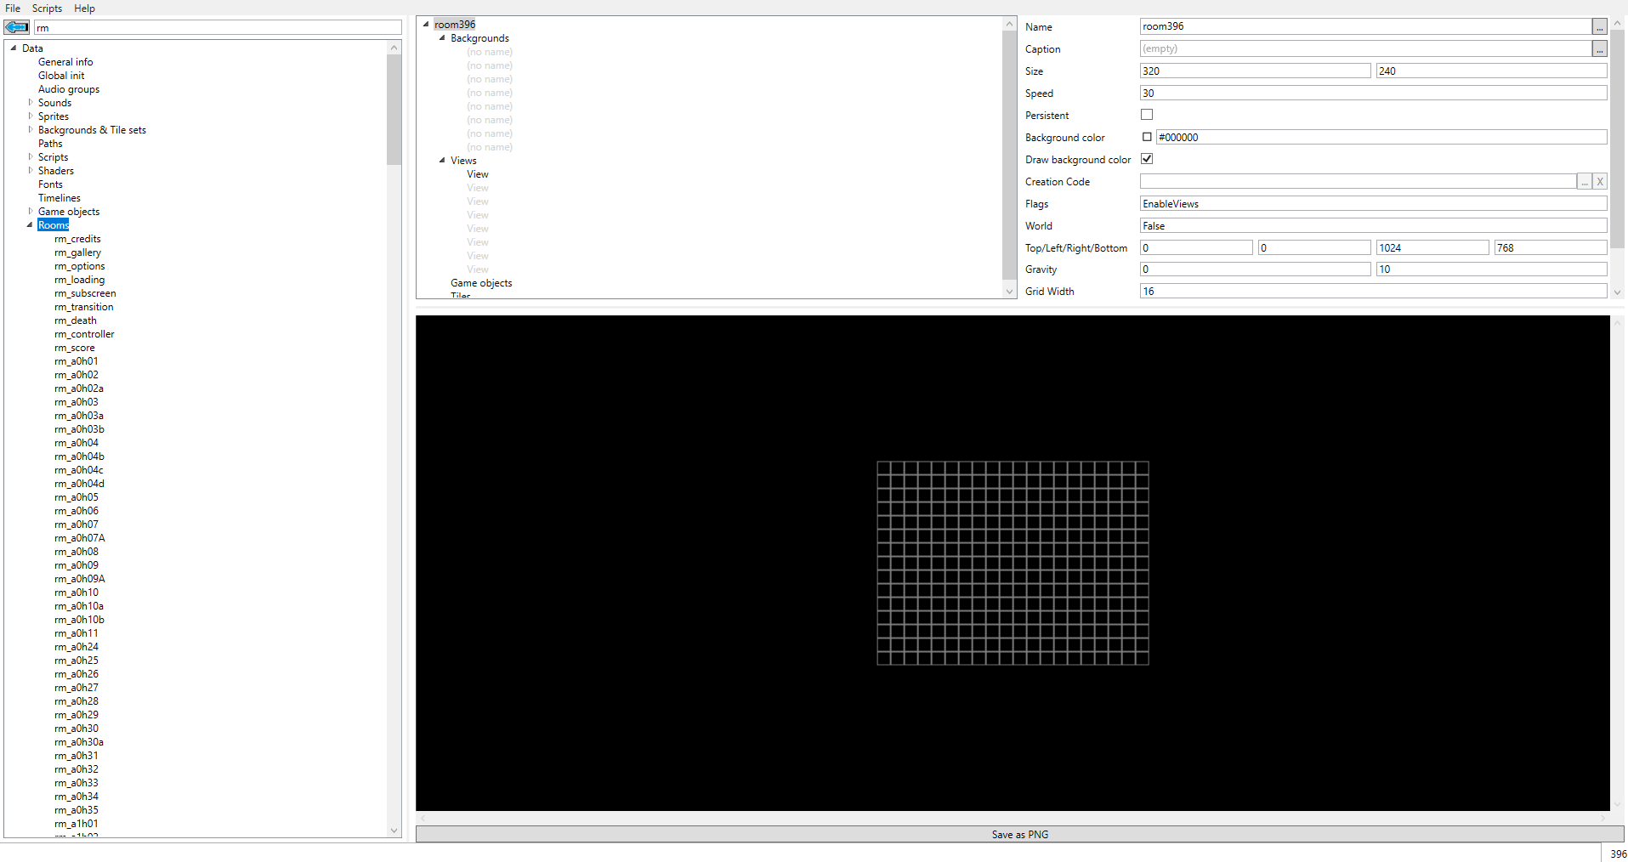
Task: Collapse the Views node in the room tree
Action: tap(442, 161)
